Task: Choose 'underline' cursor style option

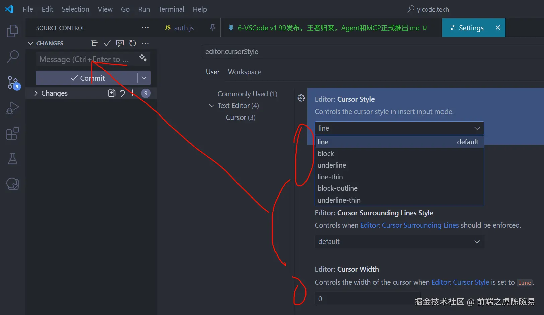Action: 399,165
